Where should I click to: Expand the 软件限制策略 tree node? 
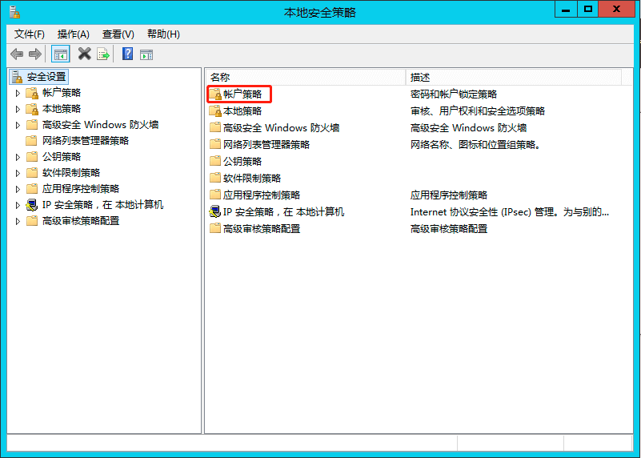pyautogui.click(x=18, y=173)
